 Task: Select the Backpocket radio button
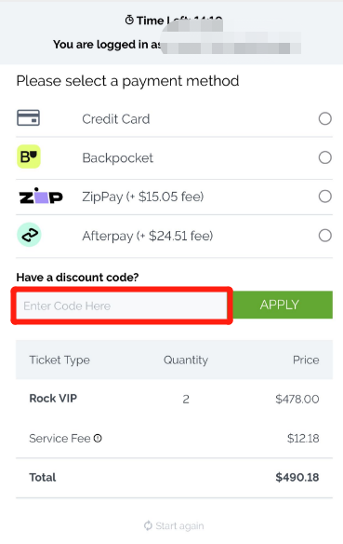(325, 157)
